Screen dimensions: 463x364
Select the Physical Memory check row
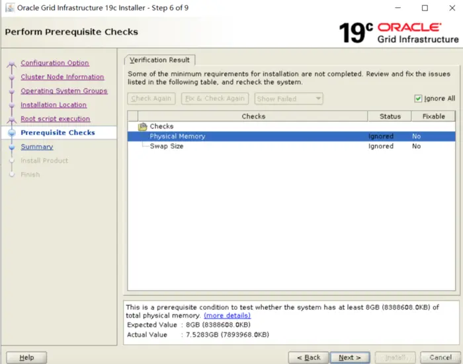click(x=292, y=136)
